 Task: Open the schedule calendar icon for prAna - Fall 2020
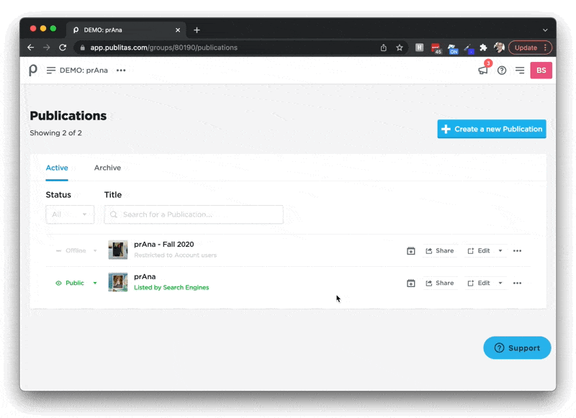411,250
